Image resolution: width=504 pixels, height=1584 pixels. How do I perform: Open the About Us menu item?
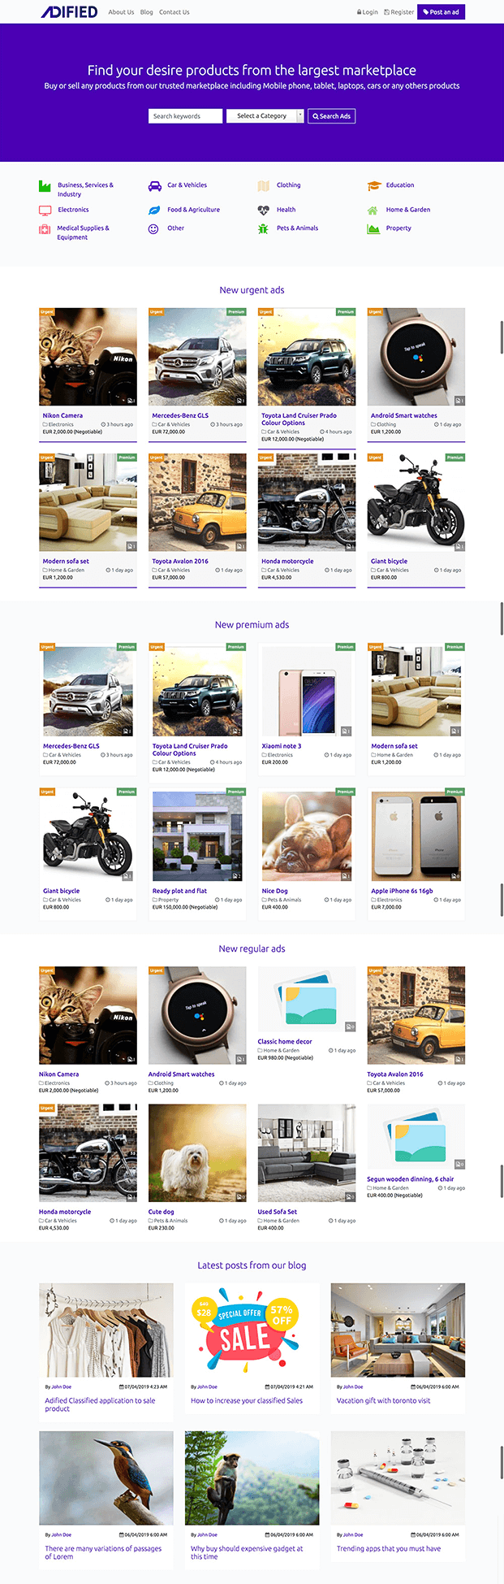[121, 12]
